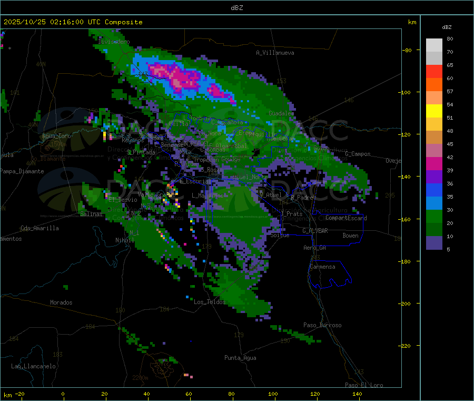Click the Divisadero map label
This screenshot has height=401, width=474.
(114, 42)
